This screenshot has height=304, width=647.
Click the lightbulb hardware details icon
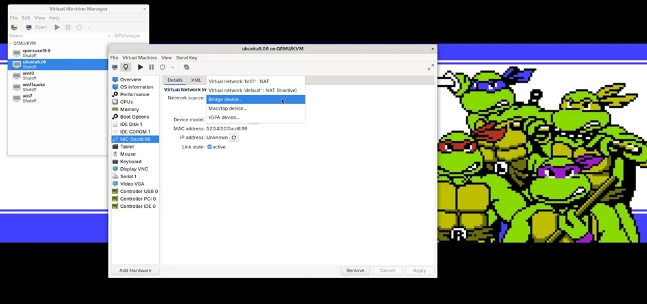pos(126,67)
